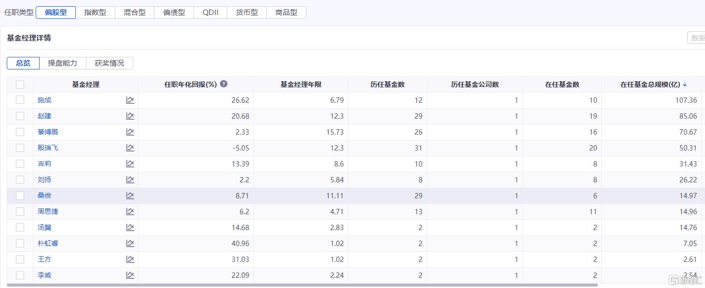Open fund manager 桑俊's profile link
This screenshot has width=705, height=288.
(x=44, y=195)
